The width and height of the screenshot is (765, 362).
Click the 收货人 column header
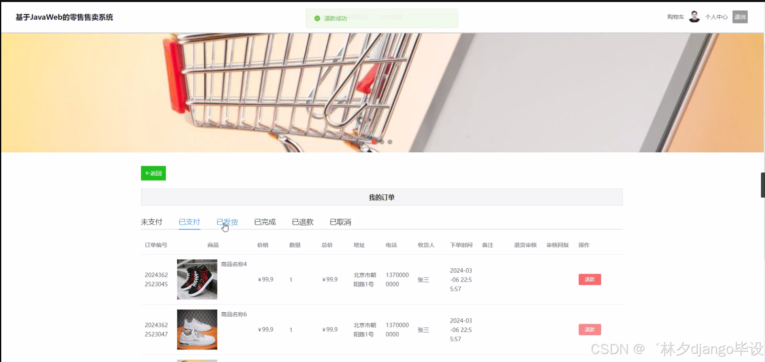point(426,245)
